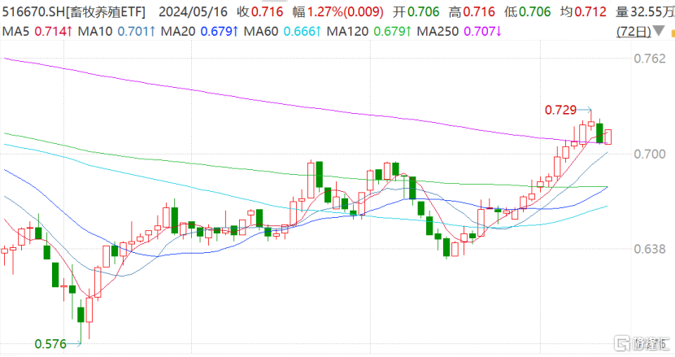Select the MA20 0.679 indicator label

(x=199, y=32)
